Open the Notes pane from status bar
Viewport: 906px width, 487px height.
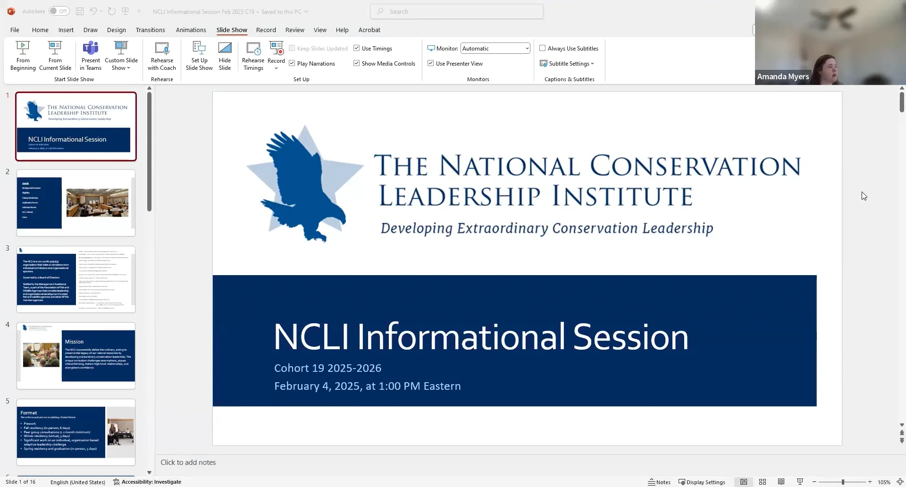point(659,482)
